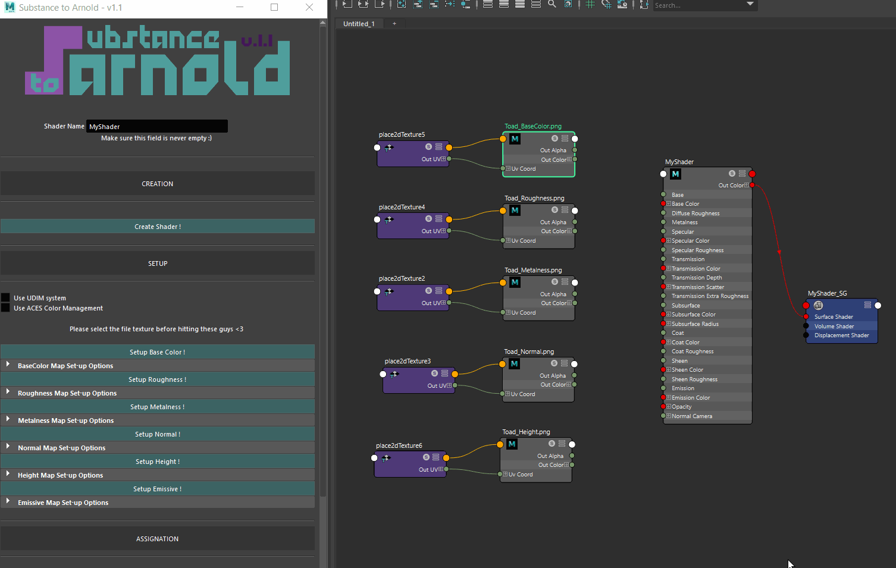Image resolution: width=896 pixels, height=568 pixels.
Task: Click the S solo icon on place2dTexture5 node
Action: click(x=428, y=147)
